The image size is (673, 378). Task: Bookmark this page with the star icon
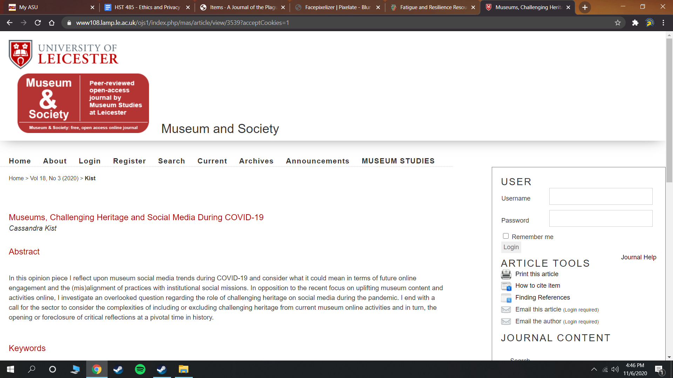click(618, 23)
